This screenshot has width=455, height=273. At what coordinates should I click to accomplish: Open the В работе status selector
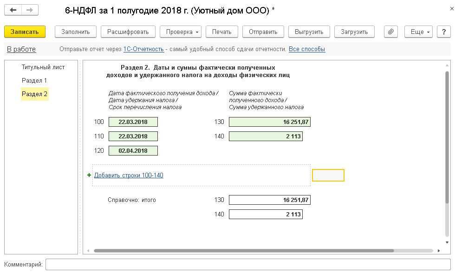[x=21, y=49]
